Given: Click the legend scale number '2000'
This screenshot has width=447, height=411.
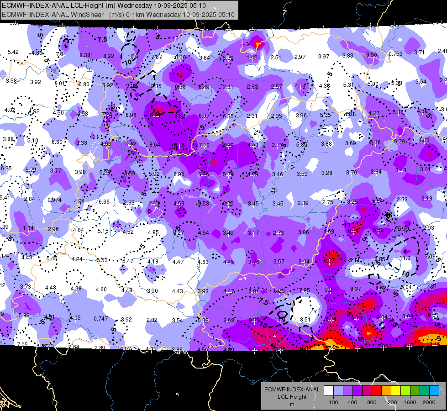Looking at the screenshot, I should click(429, 402).
